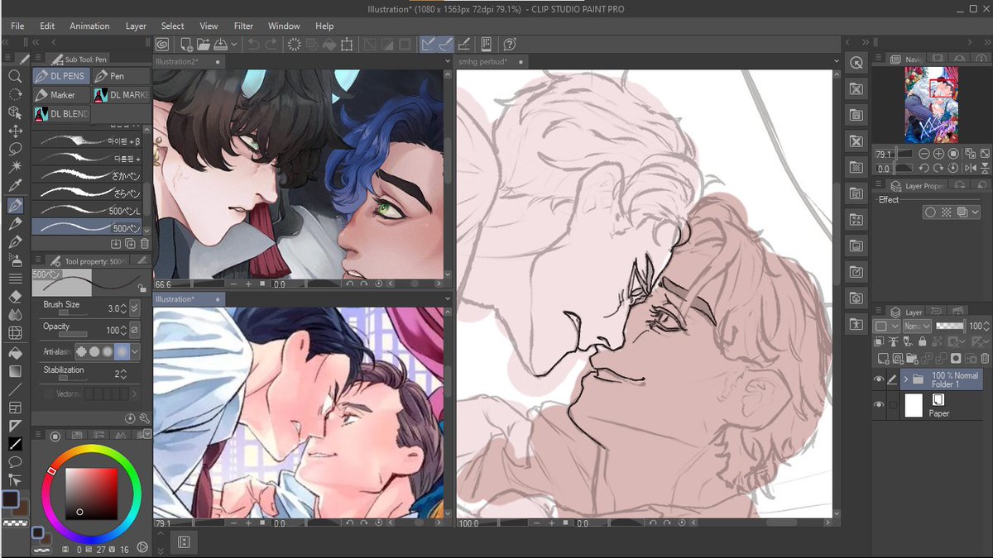
Task: Click the zoom-in plus in Navigator
Action: click(x=938, y=154)
